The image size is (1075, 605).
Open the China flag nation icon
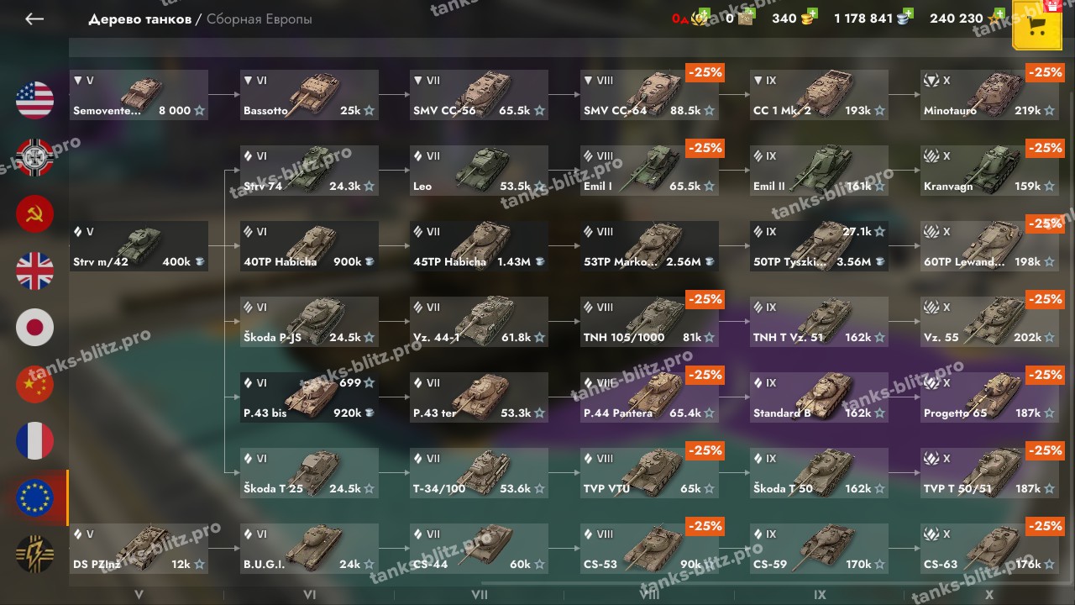34,384
